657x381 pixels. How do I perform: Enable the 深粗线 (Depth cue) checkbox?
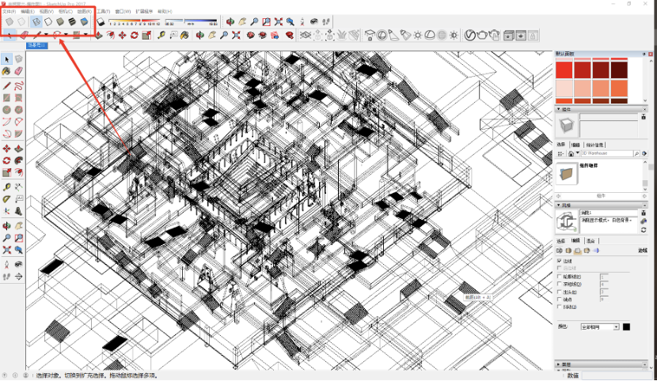[560, 284]
